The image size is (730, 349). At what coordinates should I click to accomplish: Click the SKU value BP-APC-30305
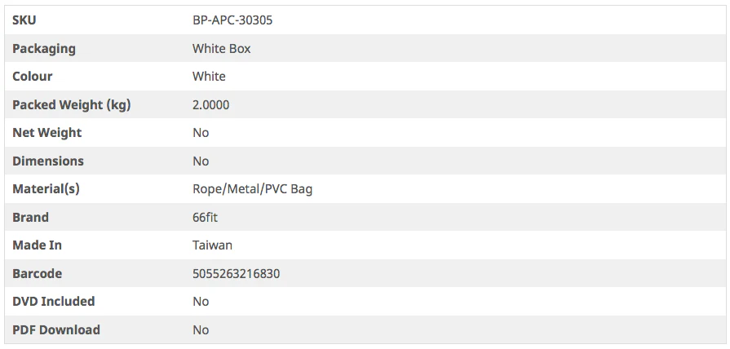232,20
